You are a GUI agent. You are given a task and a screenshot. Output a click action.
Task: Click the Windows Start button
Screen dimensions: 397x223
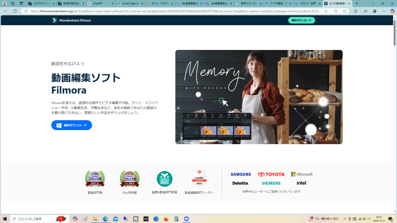point(5,219)
